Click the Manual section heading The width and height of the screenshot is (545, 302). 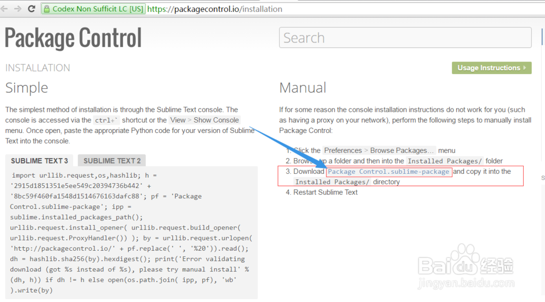[x=302, y=88]
